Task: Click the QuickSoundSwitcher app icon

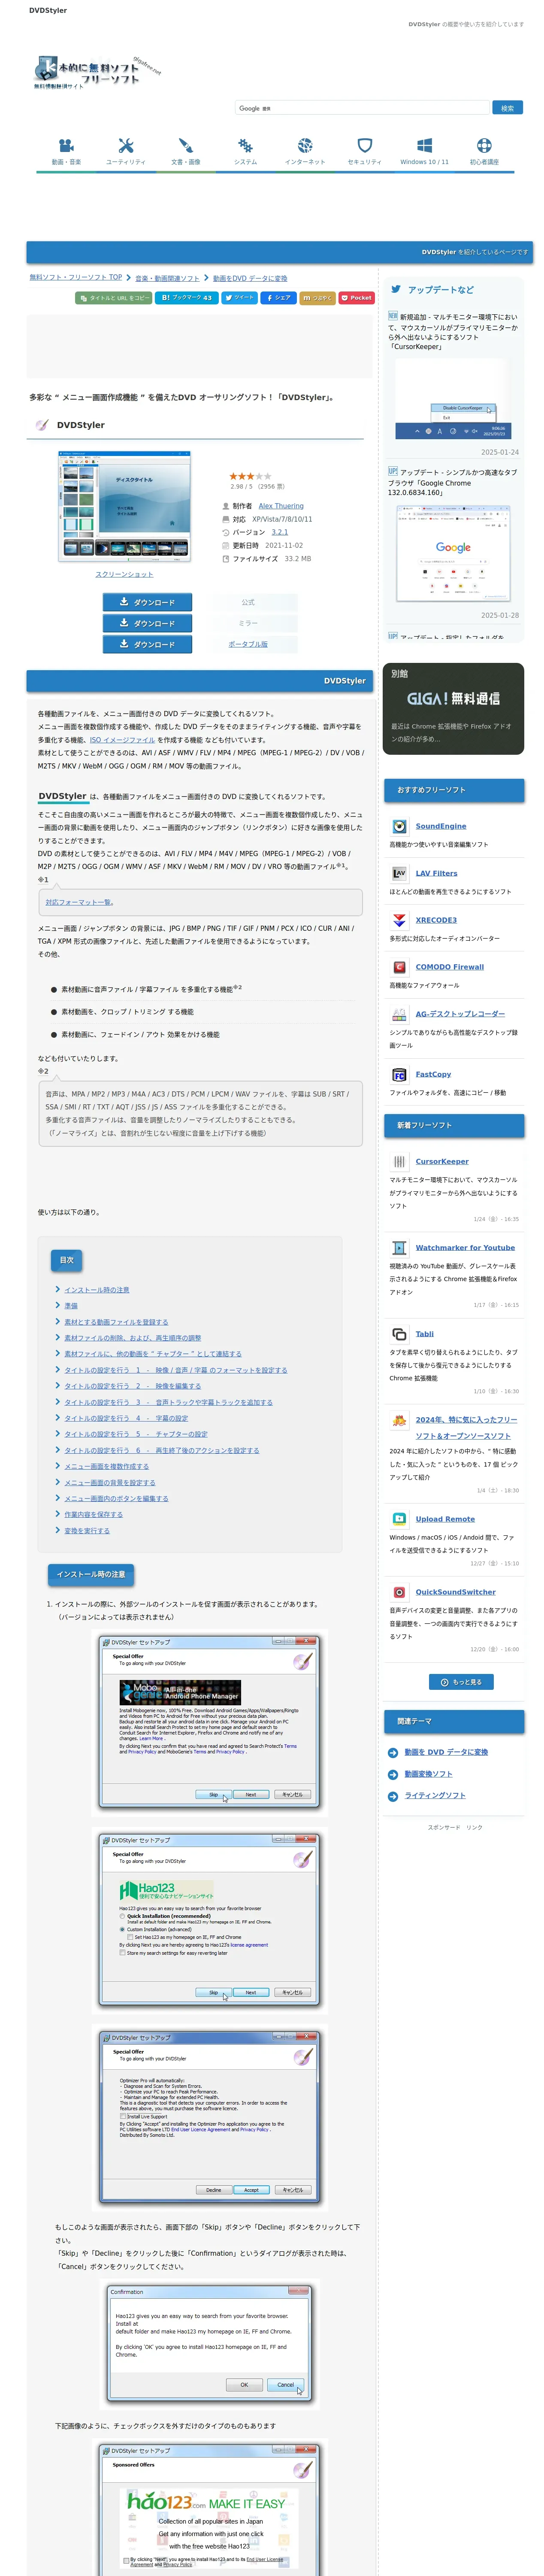Action: (x=399, y=1592)
